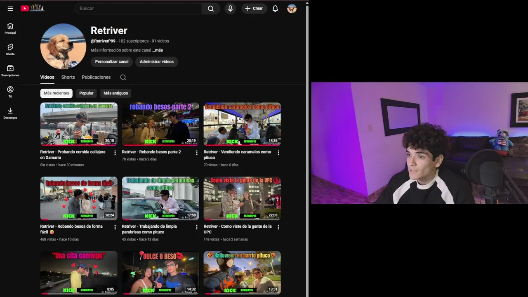Open thumbnail Como viste la gente UPC
The height and width of the screenshot is (297, 528).
coord(242,198)
